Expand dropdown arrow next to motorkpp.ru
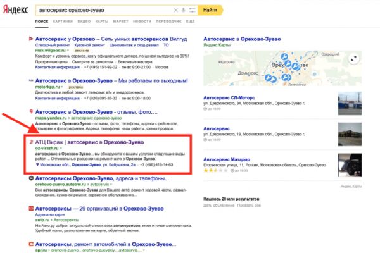This screenshot has width=380, height=253. click(62, 87)
